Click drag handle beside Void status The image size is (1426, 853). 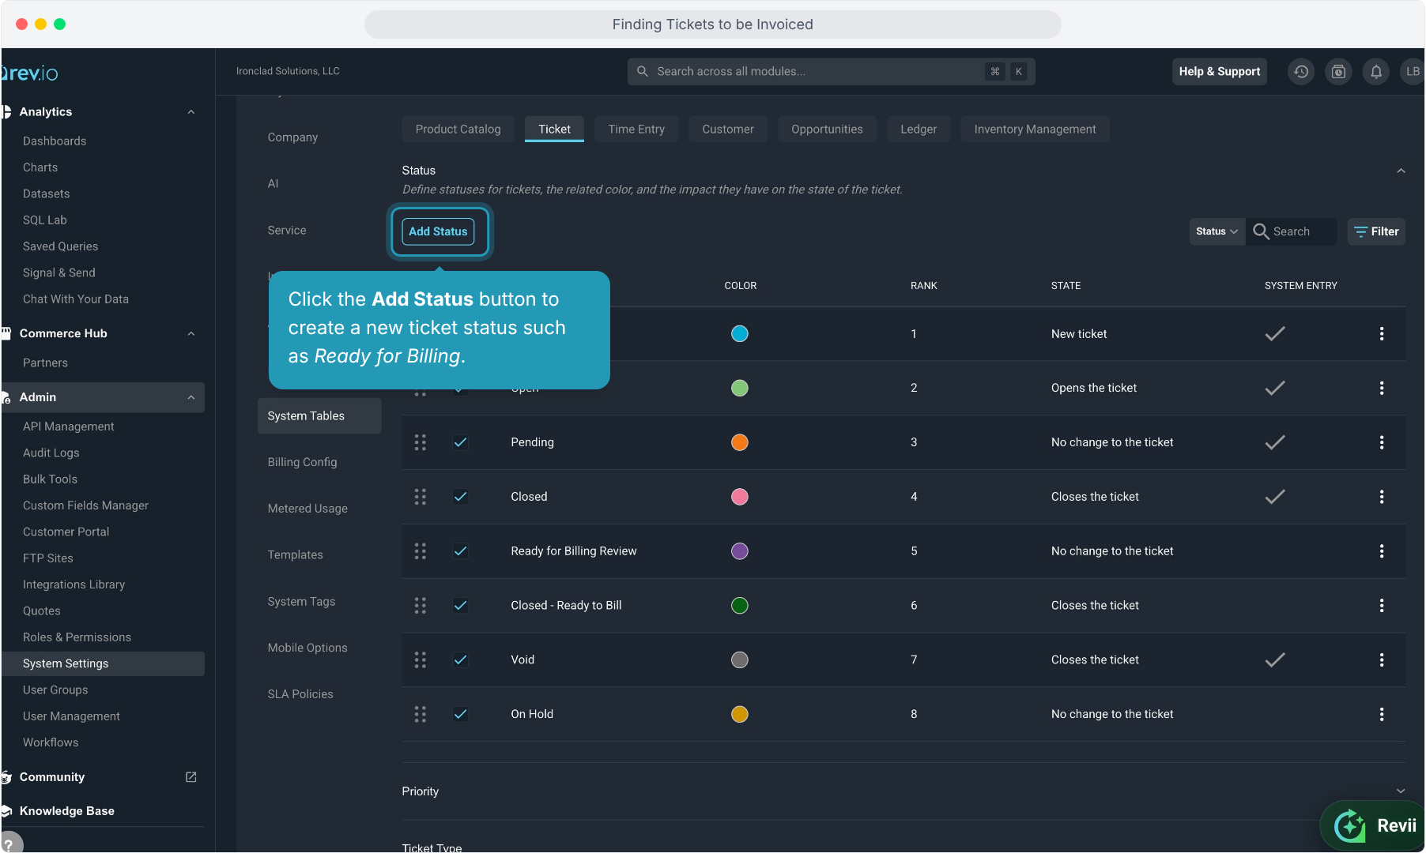point(421,659)
